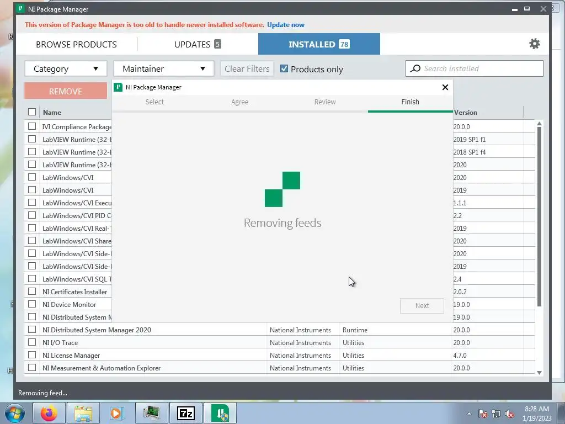The image size is (565, 424).
Task: Click the scrollbar down arrow of the list
Action: (x=539, y=373)
